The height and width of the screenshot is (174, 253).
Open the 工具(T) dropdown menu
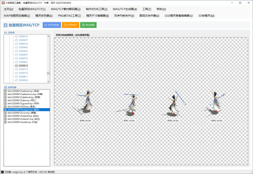click(147, 9)
